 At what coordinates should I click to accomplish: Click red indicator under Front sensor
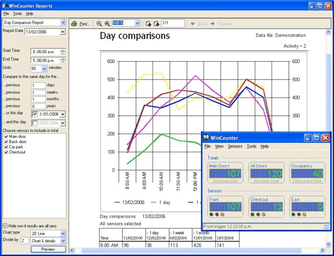217,215
